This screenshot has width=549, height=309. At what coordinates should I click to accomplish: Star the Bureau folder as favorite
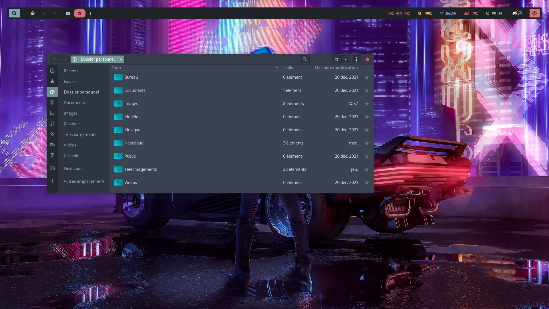(367, 78)
